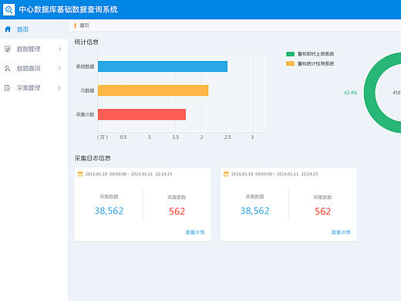Click date range text on first card
Viewport: 401px width, 301px height.
(x=129, y=174)
